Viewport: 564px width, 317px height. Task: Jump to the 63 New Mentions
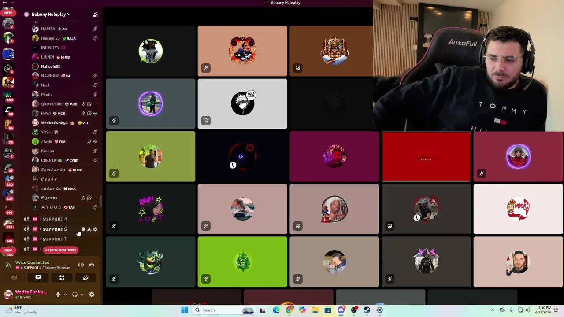(61, 250)
